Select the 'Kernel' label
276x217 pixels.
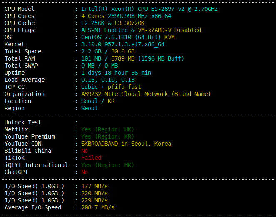(15, 44)
